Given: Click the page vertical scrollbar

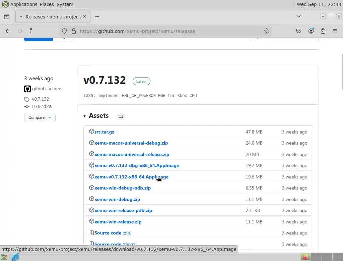Looking at the screenshot, I should coord(342,71).
